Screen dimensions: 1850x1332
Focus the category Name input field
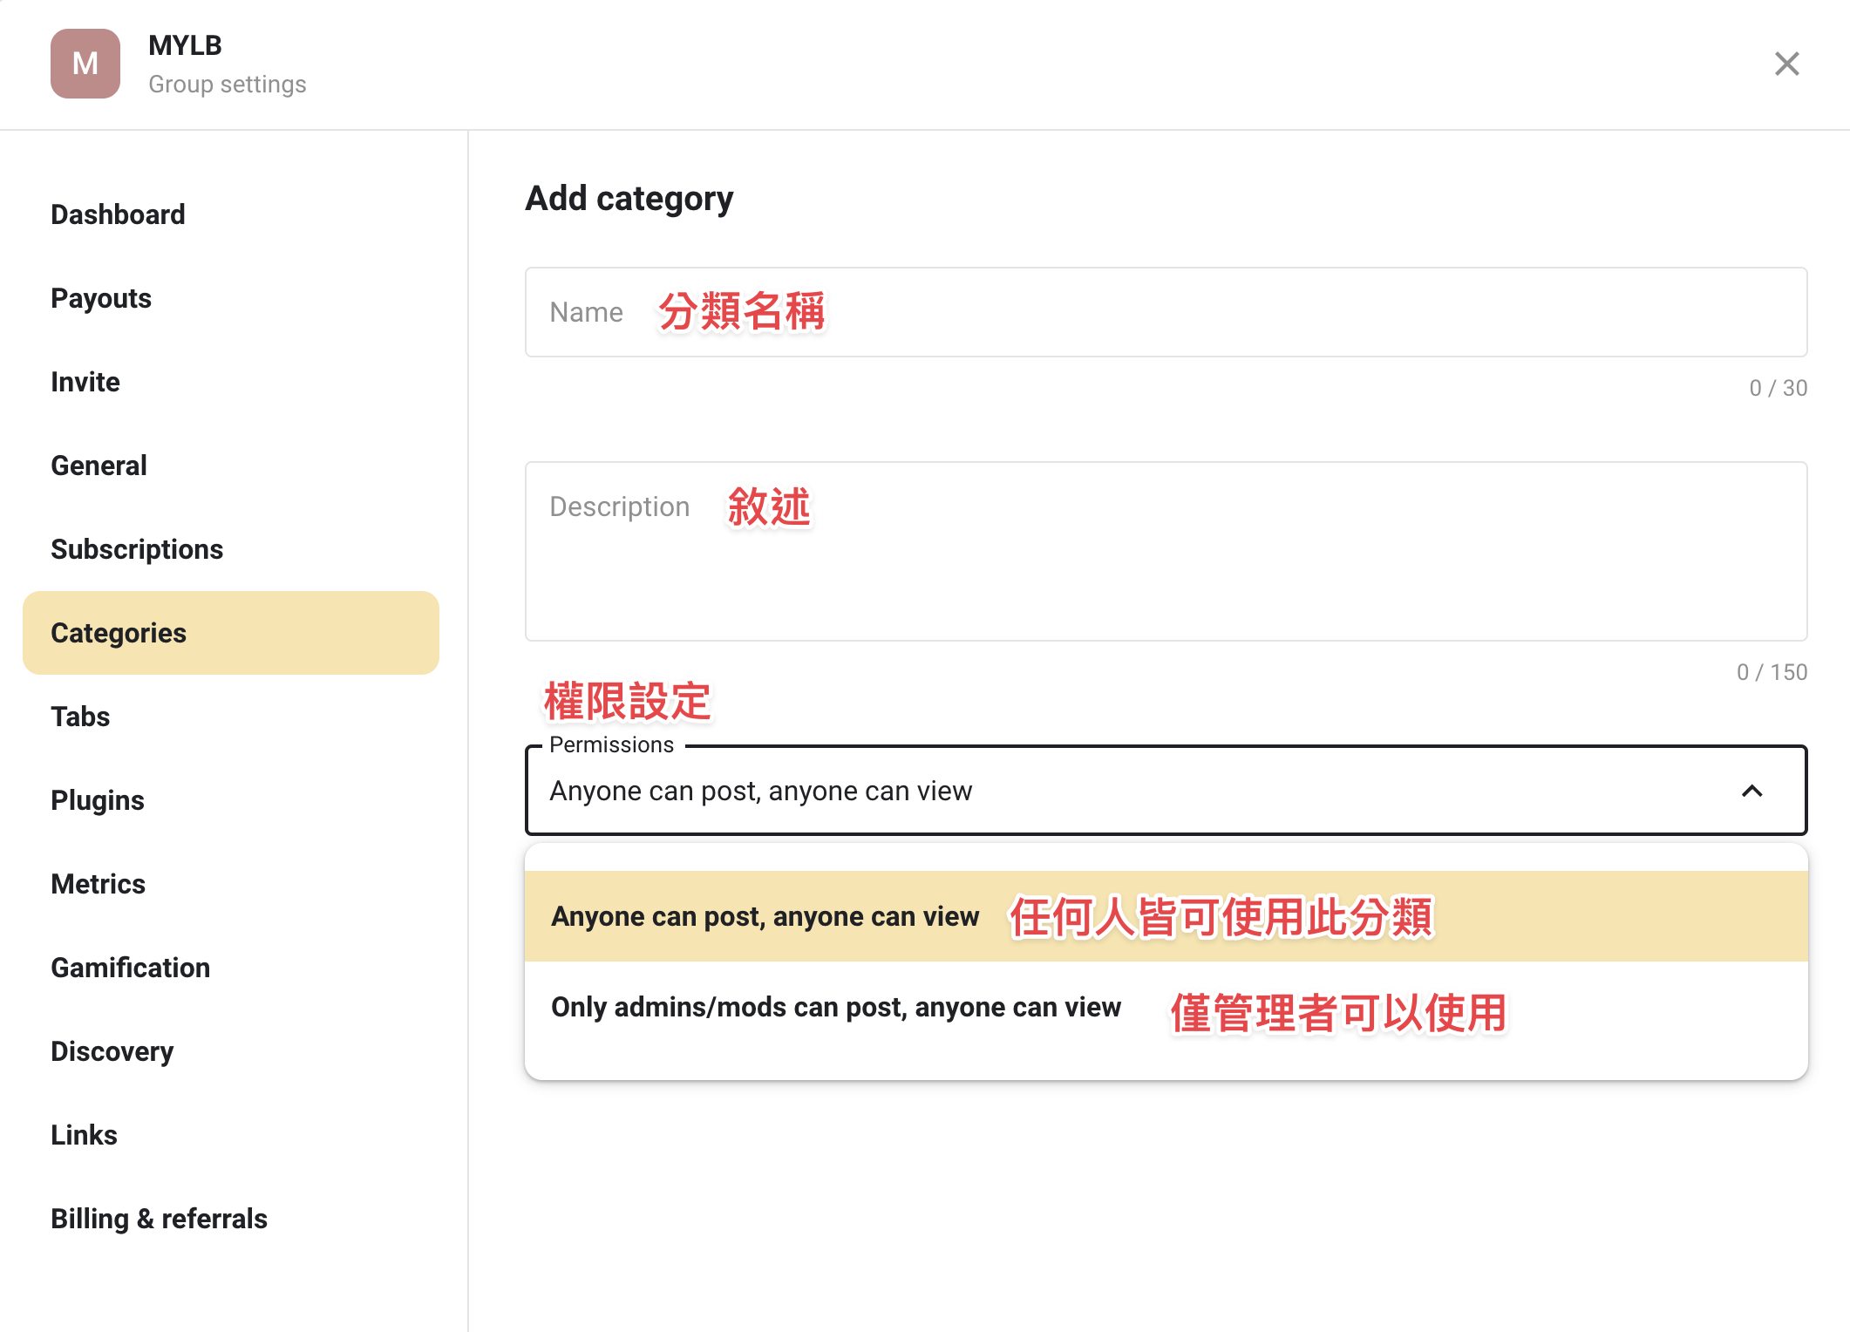(x=1166, y=312)
